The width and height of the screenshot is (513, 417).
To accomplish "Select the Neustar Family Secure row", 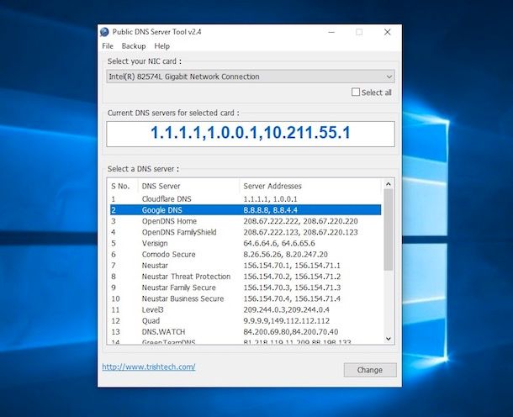I will [246, 288].
